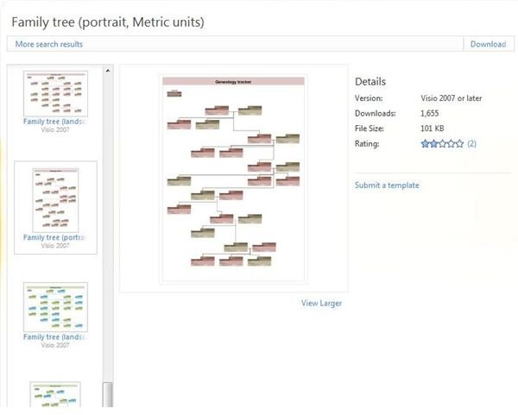Screen dimensions: 518x415
Task: Click the scroll-up arrow in template list
Action: tap(108, 71)
